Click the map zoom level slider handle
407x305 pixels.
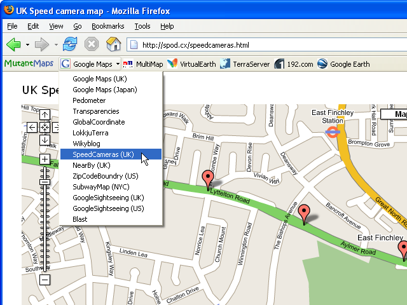tap(45, 182)
